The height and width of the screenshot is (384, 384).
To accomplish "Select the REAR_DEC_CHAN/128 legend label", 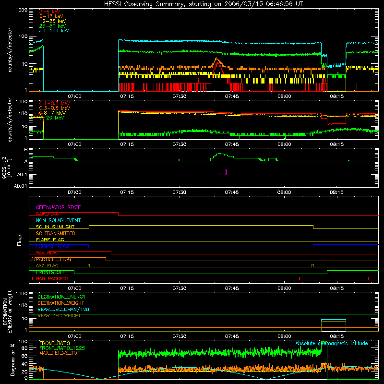I will [63, 309].
